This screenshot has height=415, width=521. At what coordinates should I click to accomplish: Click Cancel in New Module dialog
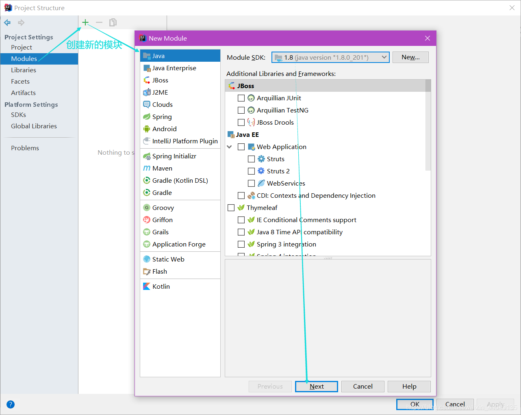pyautogui.click(x=363, y=386)
